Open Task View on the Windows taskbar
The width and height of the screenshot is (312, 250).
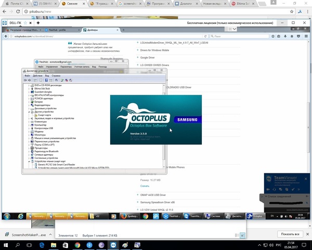(x=29, y=245)
